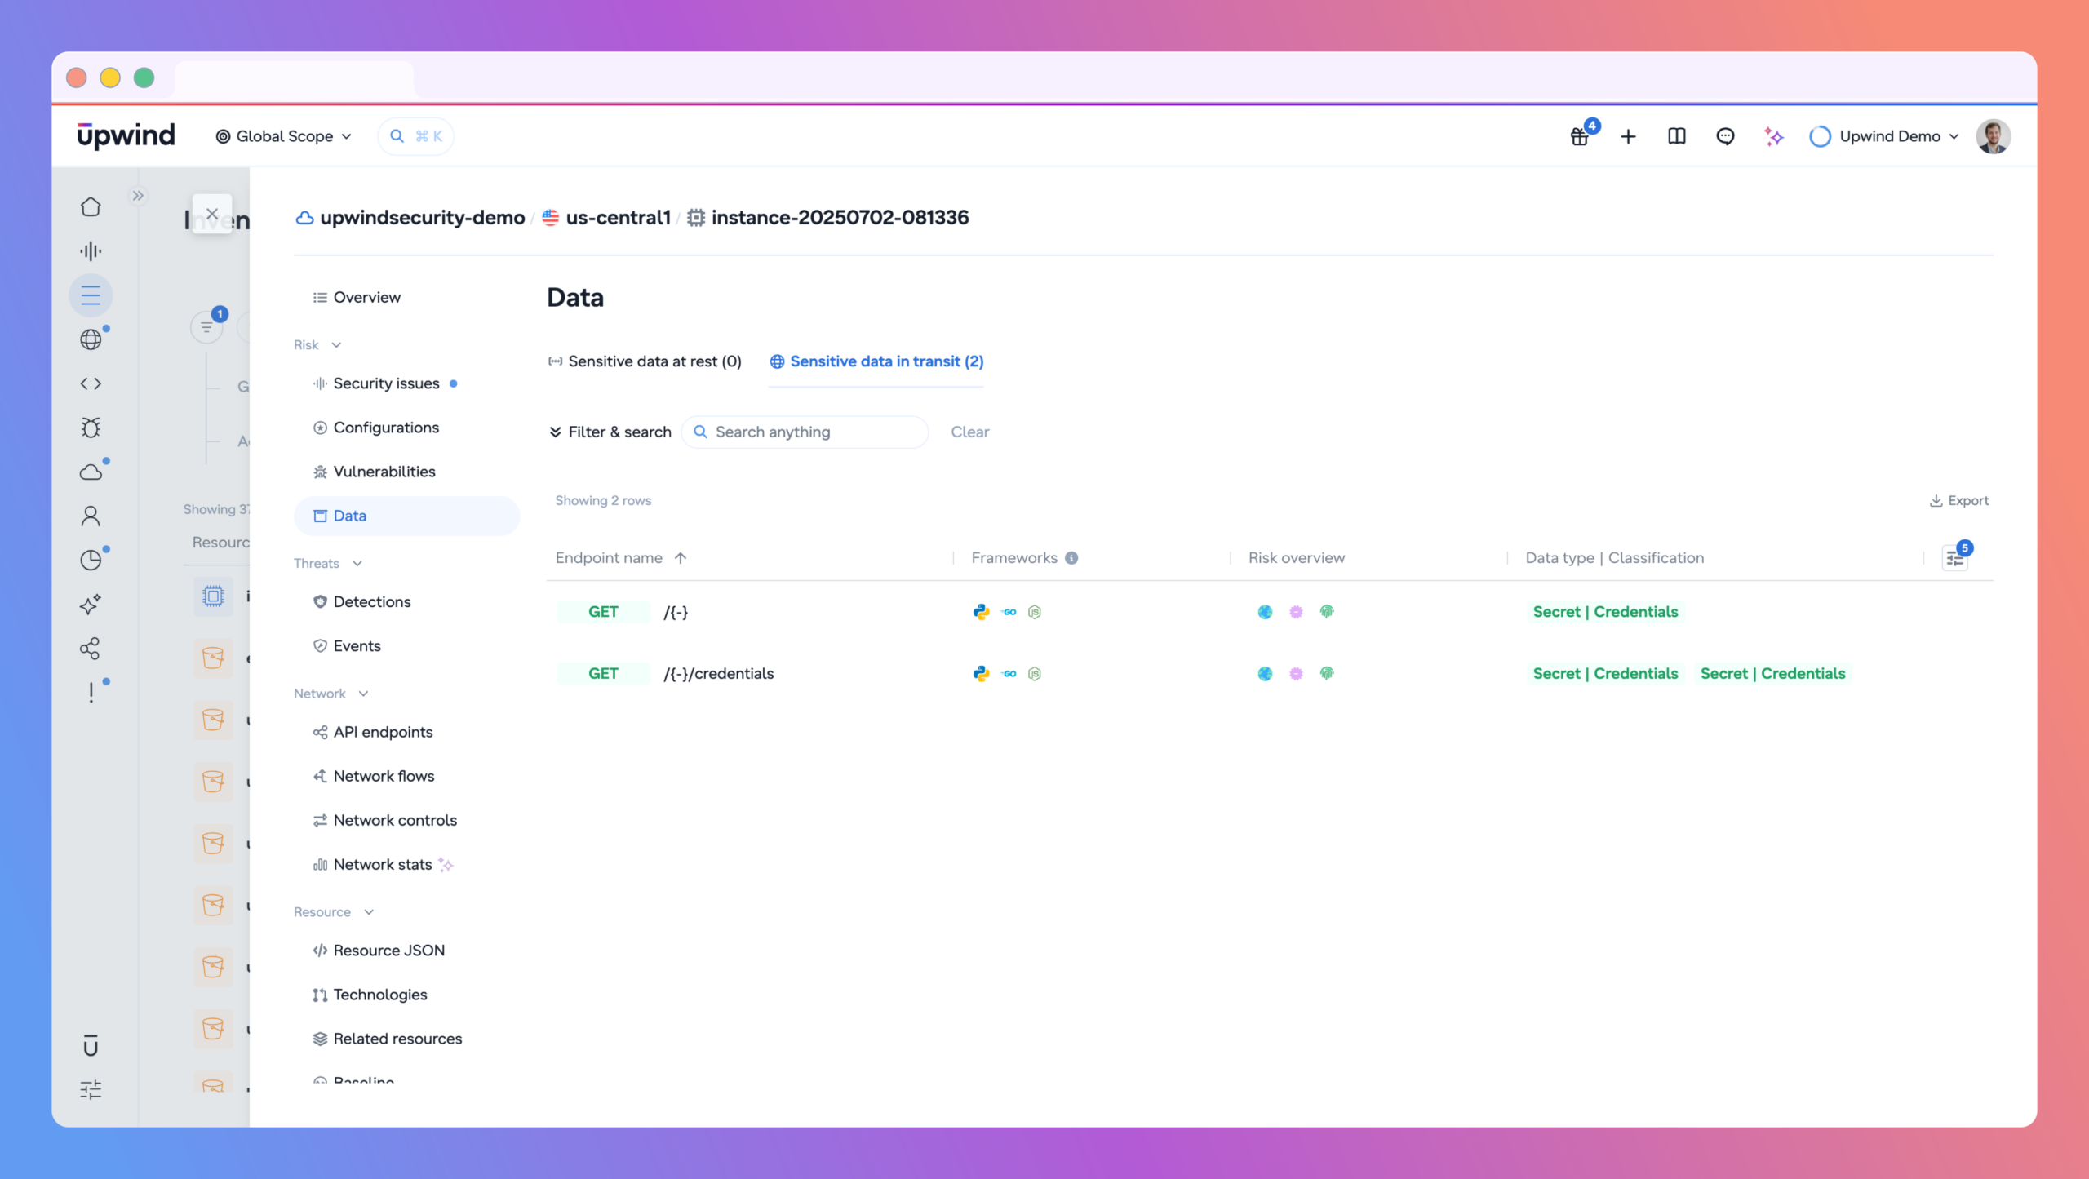Select the Data menu item
The width and height of the screenshot is (2089, 1179).
click(x=406, y=516)
